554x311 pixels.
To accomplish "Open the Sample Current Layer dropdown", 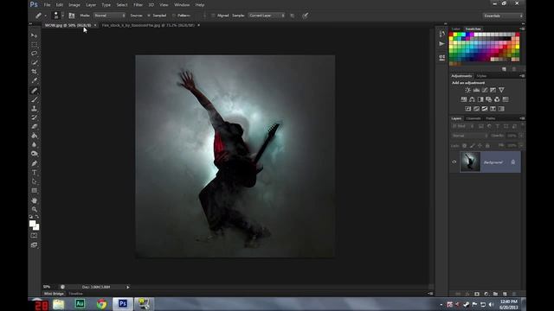I will [x=267, y=16].
